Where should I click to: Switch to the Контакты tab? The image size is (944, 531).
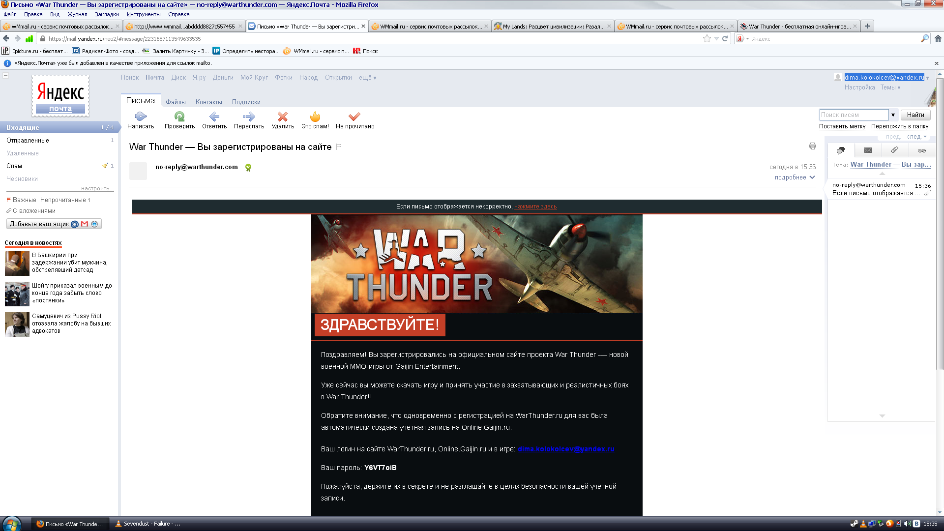pyautogui.click(x=208, y=102)
